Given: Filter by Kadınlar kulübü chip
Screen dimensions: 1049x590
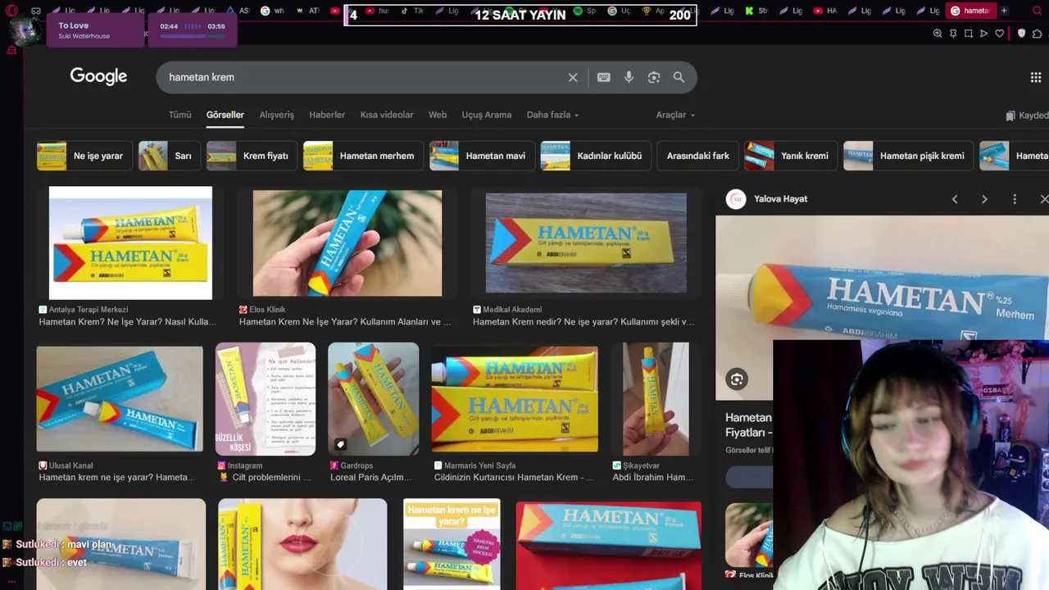Looking at the screenshot, I should coord(596,156).
